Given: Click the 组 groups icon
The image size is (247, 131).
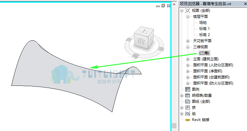Looking at the screenshot, I should (188, 114).
